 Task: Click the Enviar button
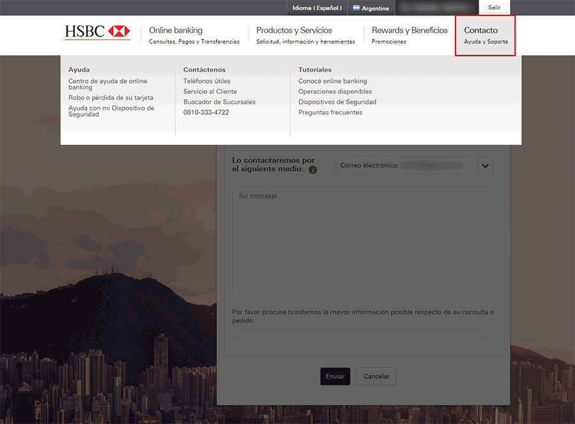tap(335, 376)
